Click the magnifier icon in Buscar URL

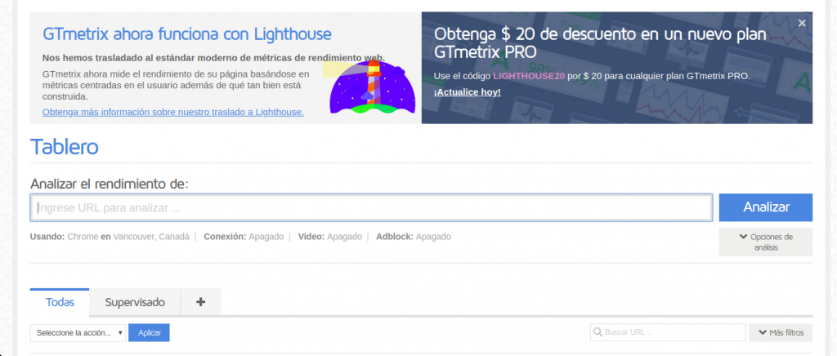coord(598,332)
